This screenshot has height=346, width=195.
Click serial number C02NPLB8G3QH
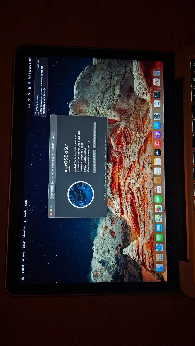[88, 148]
